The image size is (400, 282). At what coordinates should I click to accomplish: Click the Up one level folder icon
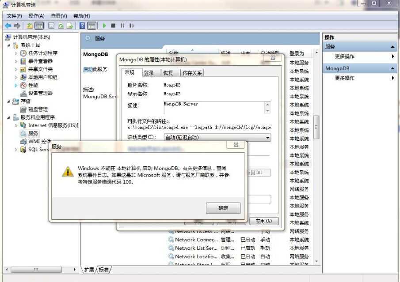(30, 26)
